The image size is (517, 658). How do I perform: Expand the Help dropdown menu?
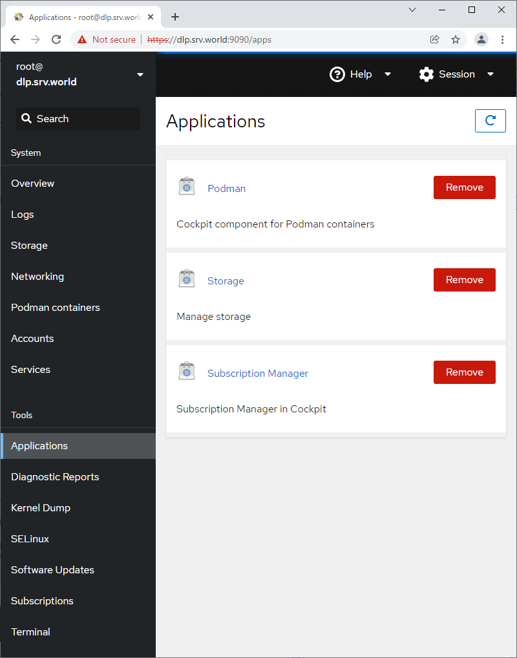(361, 74)
